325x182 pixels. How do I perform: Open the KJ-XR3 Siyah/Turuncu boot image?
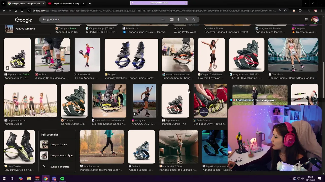247,55
